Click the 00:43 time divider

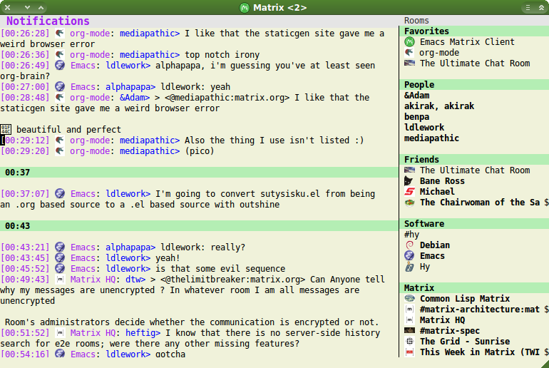click(x=199, y=226)
